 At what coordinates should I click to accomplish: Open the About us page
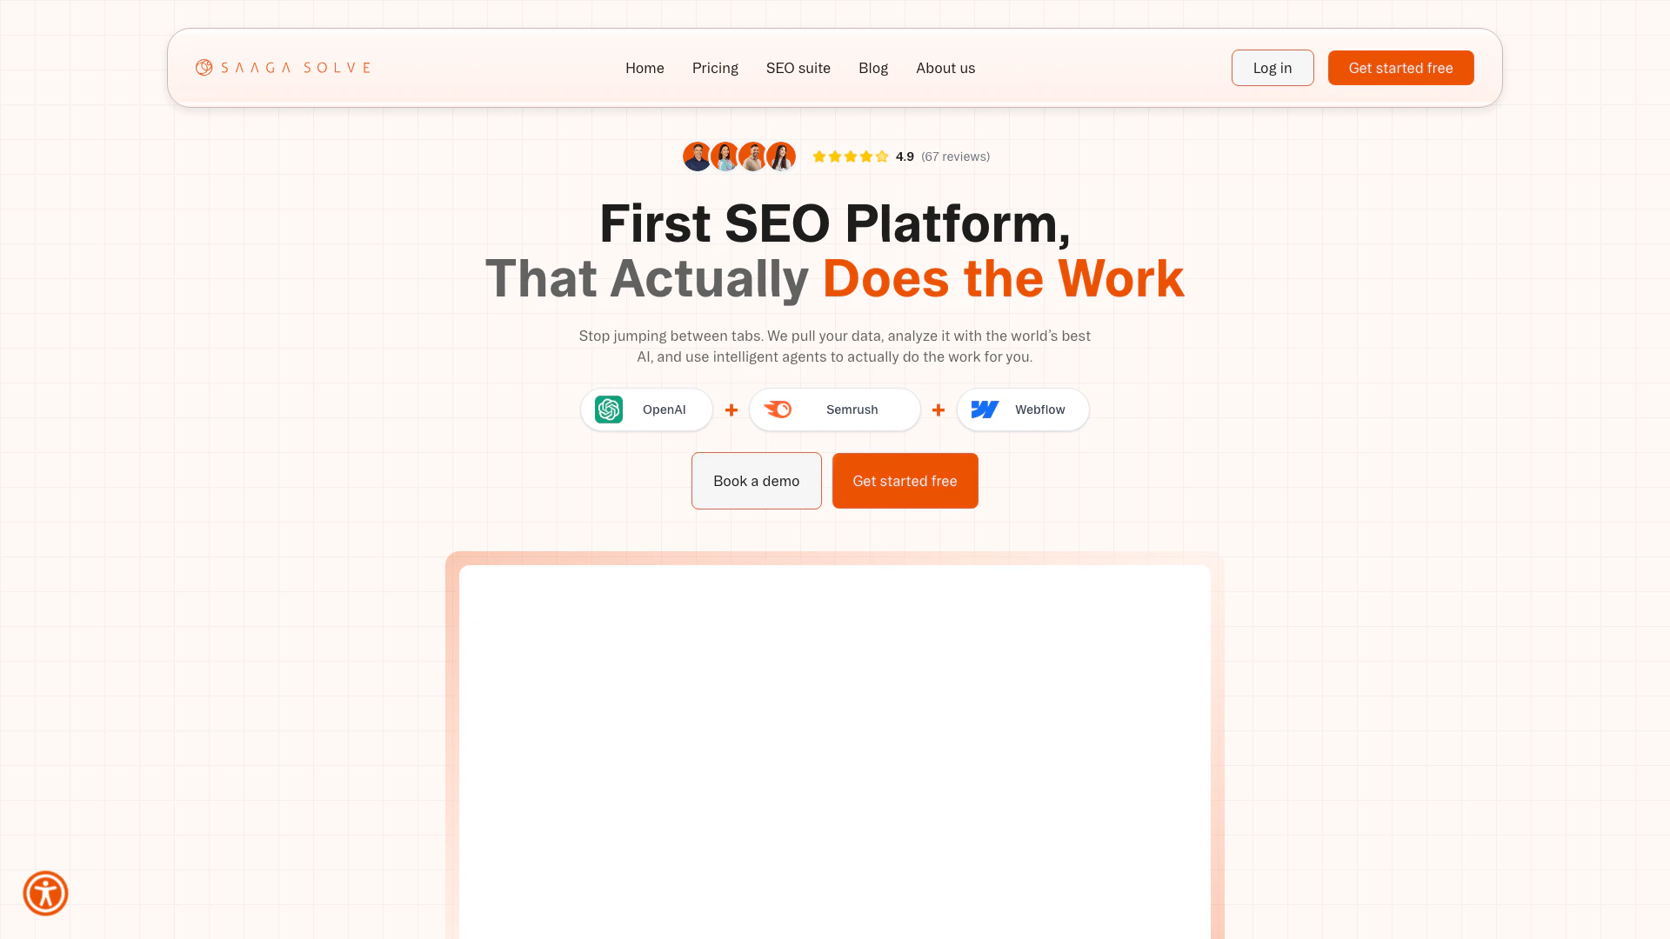coord(945,68)
